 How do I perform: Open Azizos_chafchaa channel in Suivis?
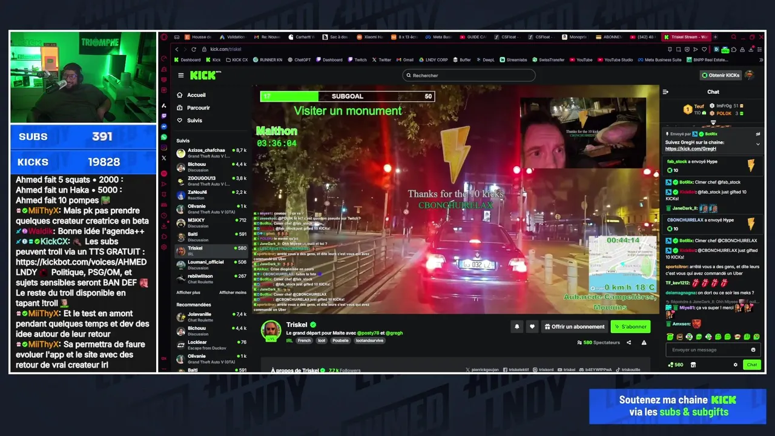point(211,153)
